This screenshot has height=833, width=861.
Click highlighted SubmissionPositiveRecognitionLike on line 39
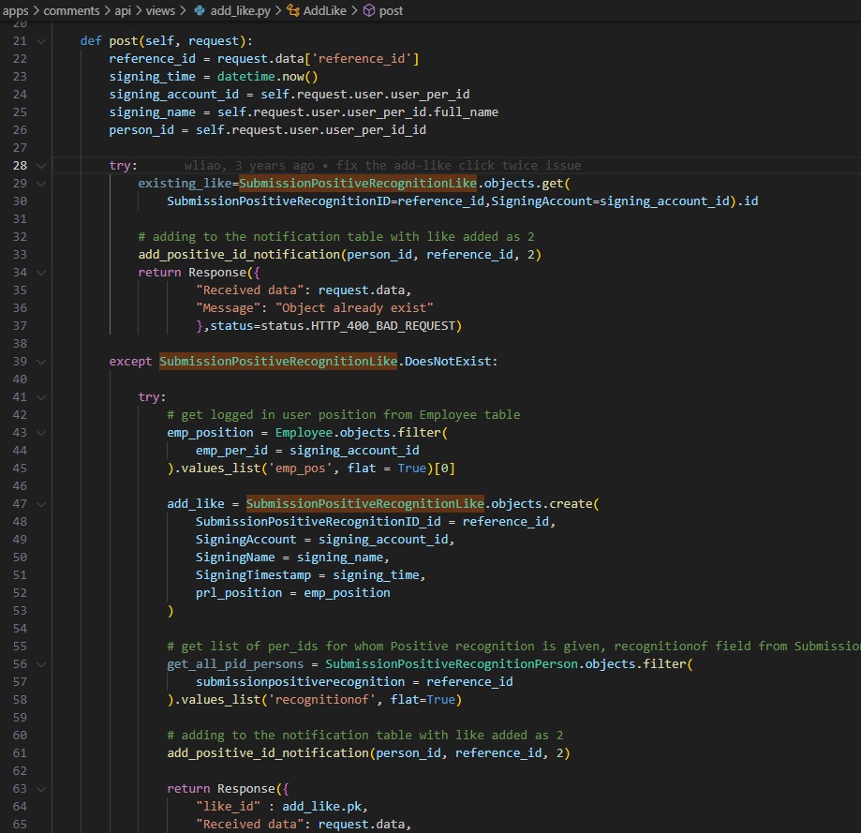point(278,362)
